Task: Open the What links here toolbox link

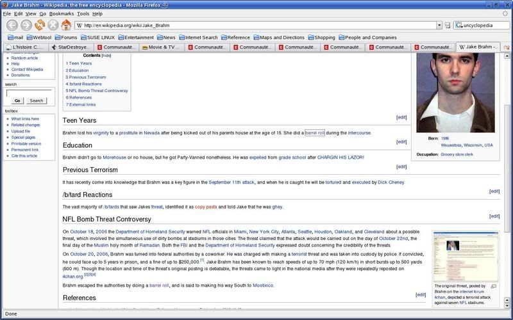Action: tap(25, 119)
